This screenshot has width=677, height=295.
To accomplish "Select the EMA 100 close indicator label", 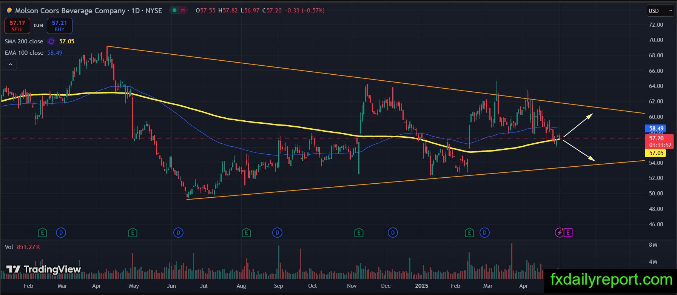I will pos(24,53).
